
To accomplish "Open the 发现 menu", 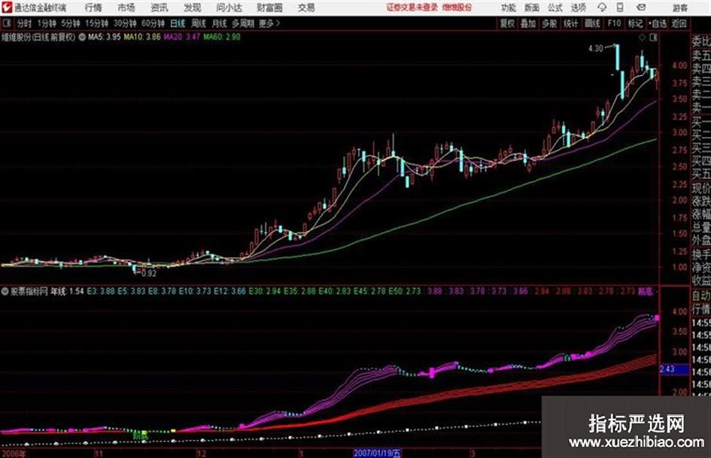I will pos(193,8).
